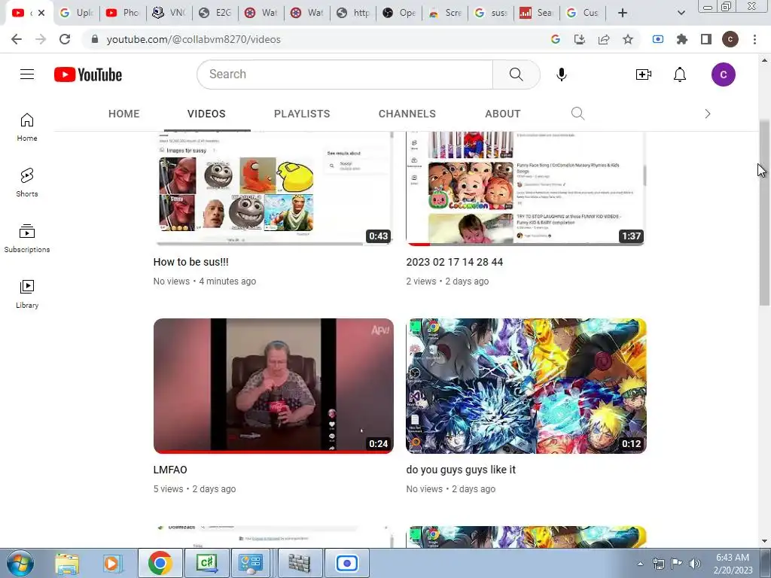Open the Chrome extensions puzzle icon
Viewport: 771px width, 578px height.
[682, 39]
